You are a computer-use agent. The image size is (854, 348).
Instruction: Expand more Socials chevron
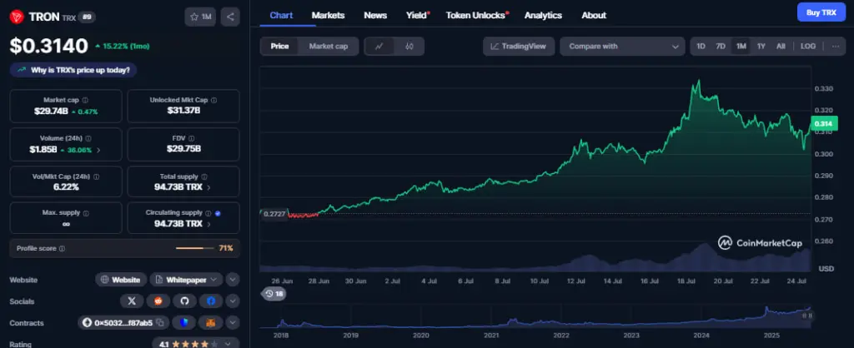click(x=233, y=301)
